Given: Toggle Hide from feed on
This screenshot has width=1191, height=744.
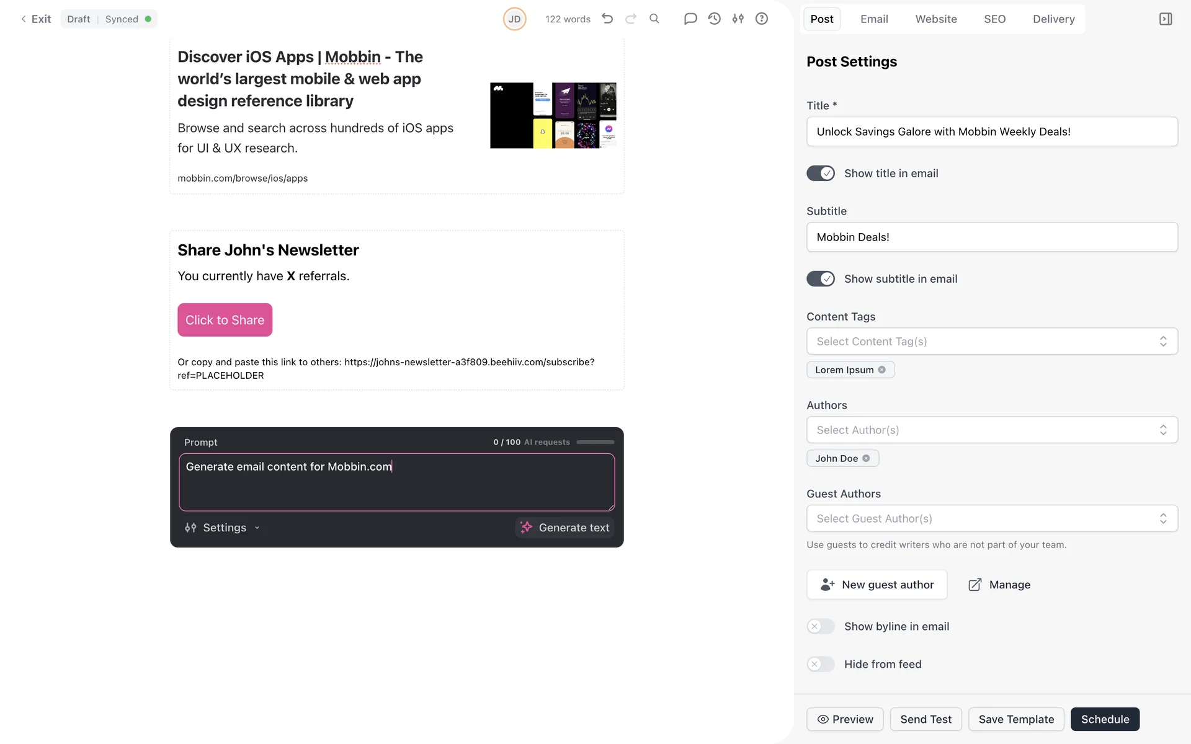Looking at the screenshot, I should (x=821, y=664).
